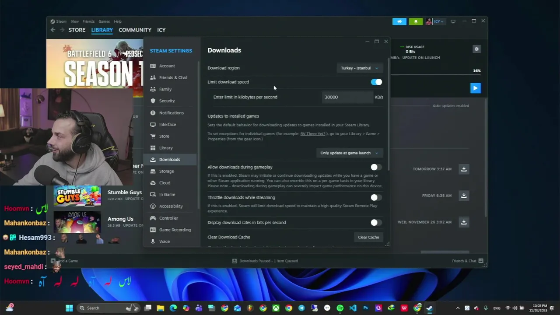The height and width of the screenshot is (315, 560).
Task: Disable the Limit download speed toggle
Action: click(376, 82)
